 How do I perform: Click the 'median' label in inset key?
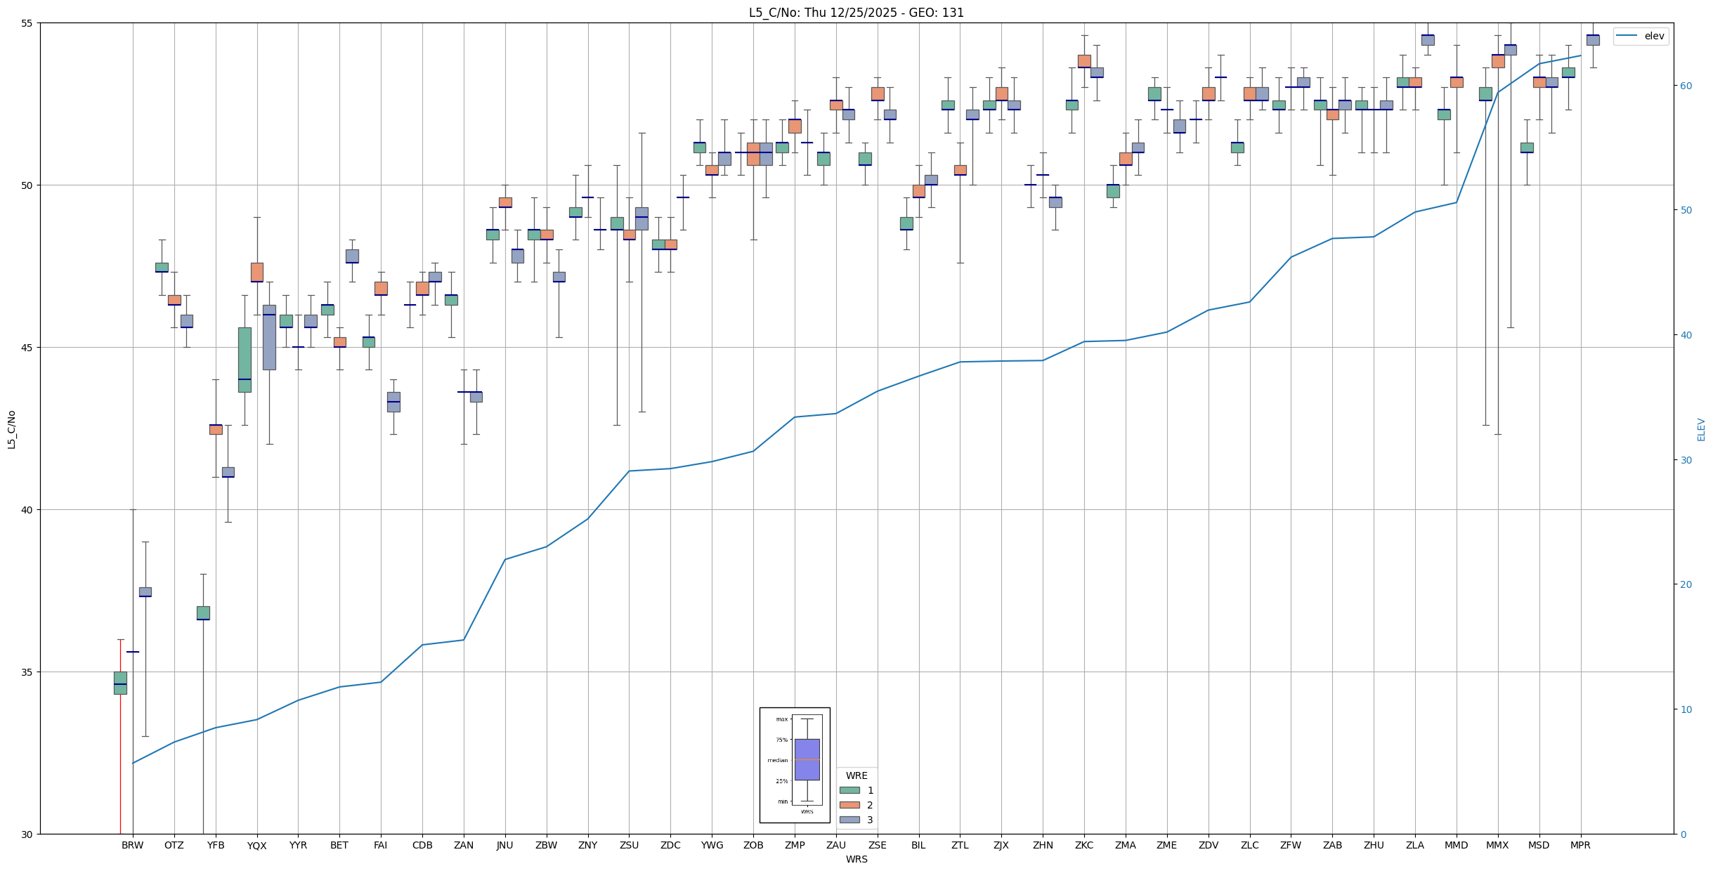(777, 760)
